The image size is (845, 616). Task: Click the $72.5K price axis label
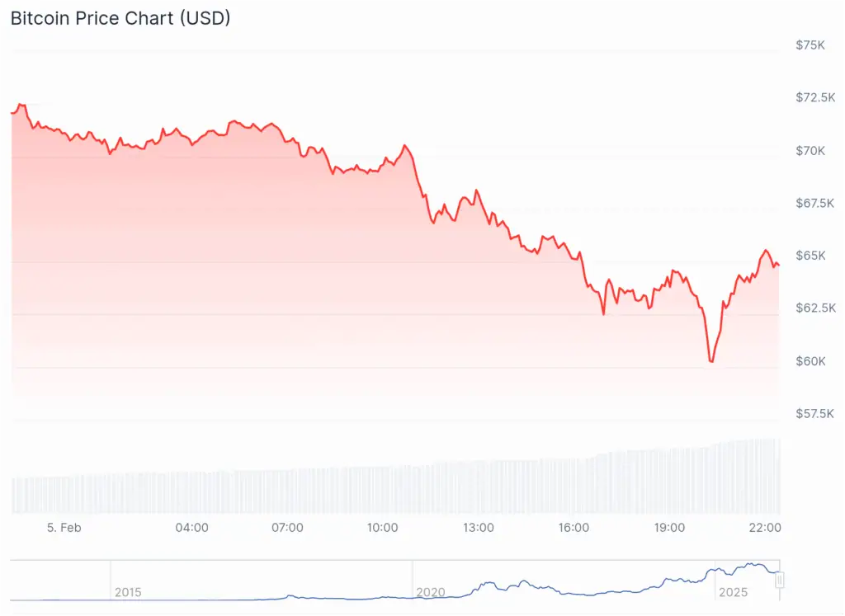pyautogui.click(x=814, y=97)
